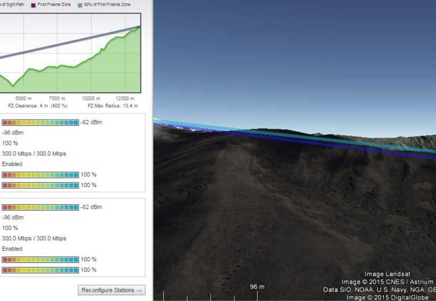Image resolution: width=436 pixels, height=301 pixels.
Task: Click the first station's -62 dBm signal bar
Action: tap(40, 122)
